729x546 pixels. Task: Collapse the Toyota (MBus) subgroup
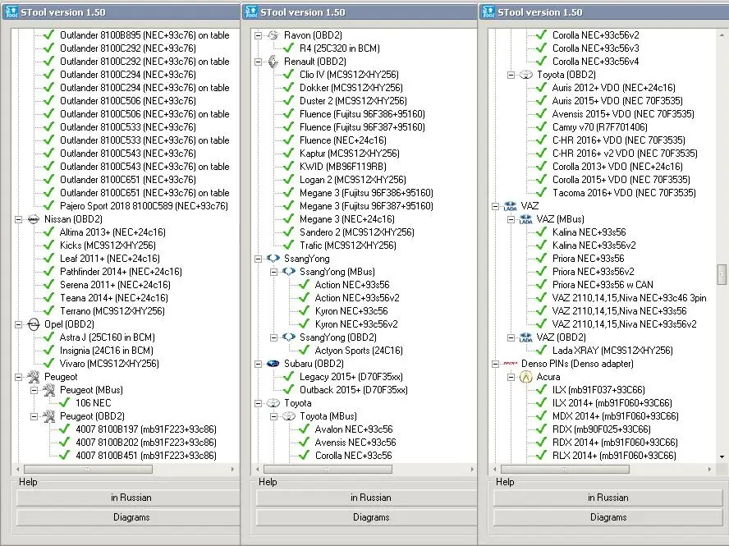click(x=274, y=416)
